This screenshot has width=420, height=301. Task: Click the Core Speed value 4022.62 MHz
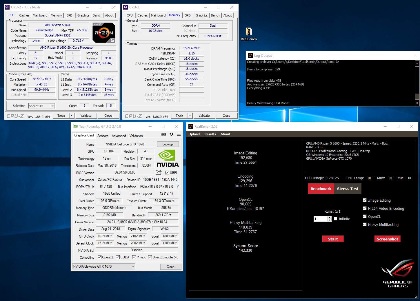(x=42, y=79)
